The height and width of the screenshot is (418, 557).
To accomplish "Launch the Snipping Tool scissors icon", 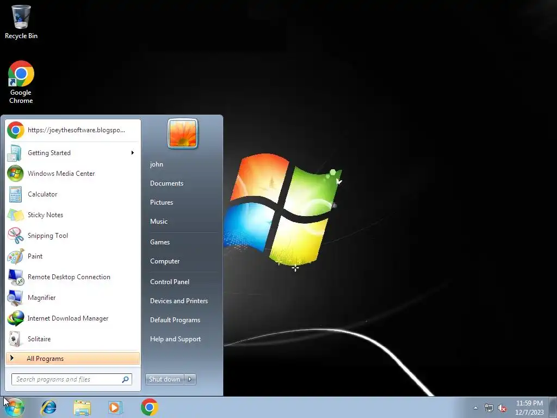I will [x=16, y=235].
